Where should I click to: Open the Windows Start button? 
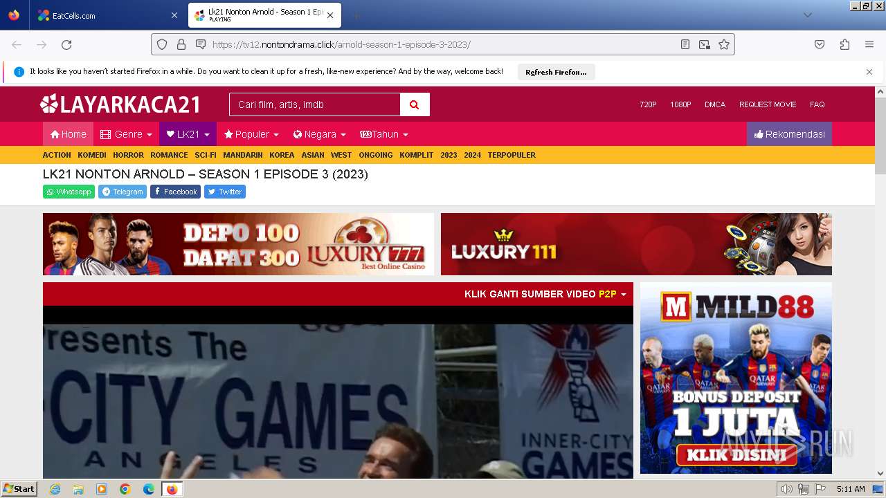(19, 489)
